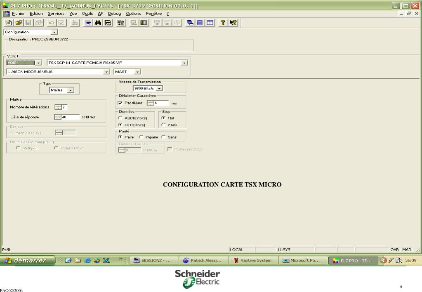Click the Internet Explorer quick launch icon
The image size is (422, 292).
pyautogui.click(x=87, y=260)
